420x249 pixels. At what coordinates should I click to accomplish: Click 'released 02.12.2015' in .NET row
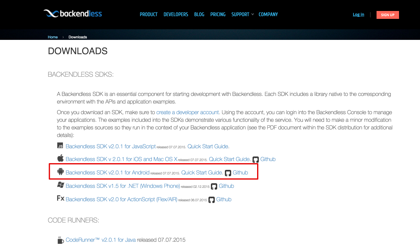(x=195, y=187)
